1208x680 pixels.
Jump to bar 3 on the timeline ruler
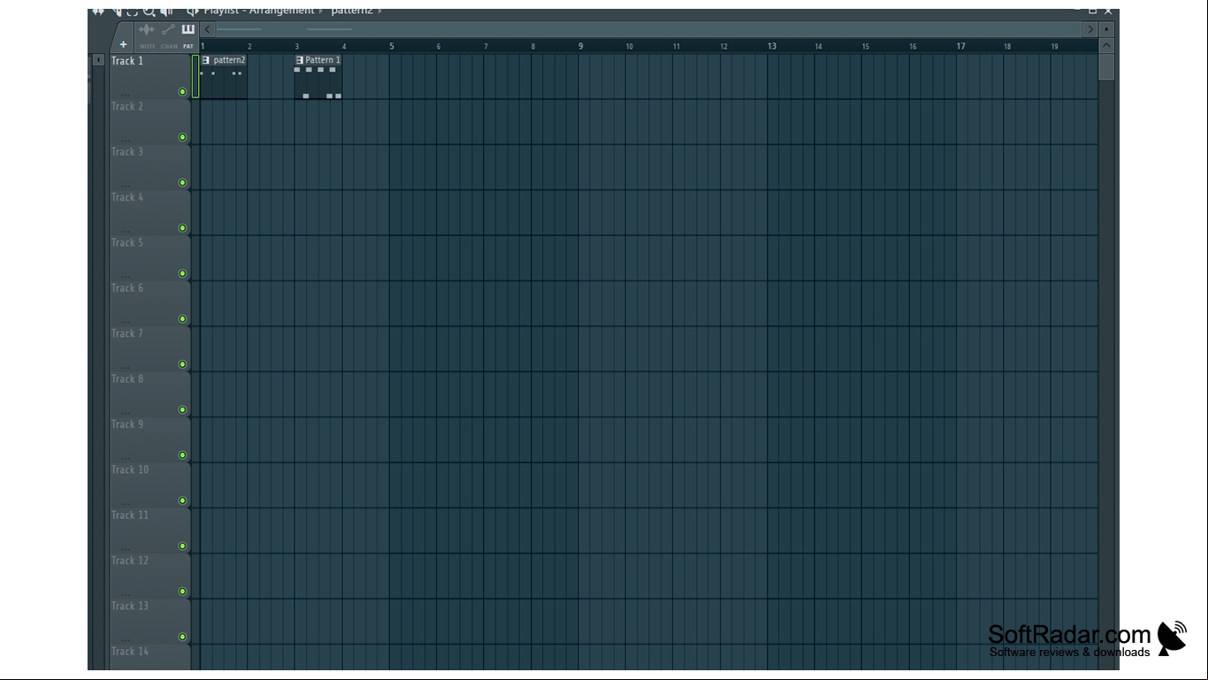(x=297, y=47)
